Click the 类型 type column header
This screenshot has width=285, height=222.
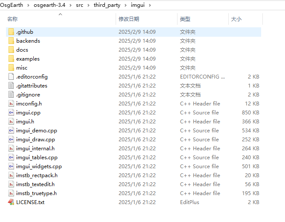(185, 19)
